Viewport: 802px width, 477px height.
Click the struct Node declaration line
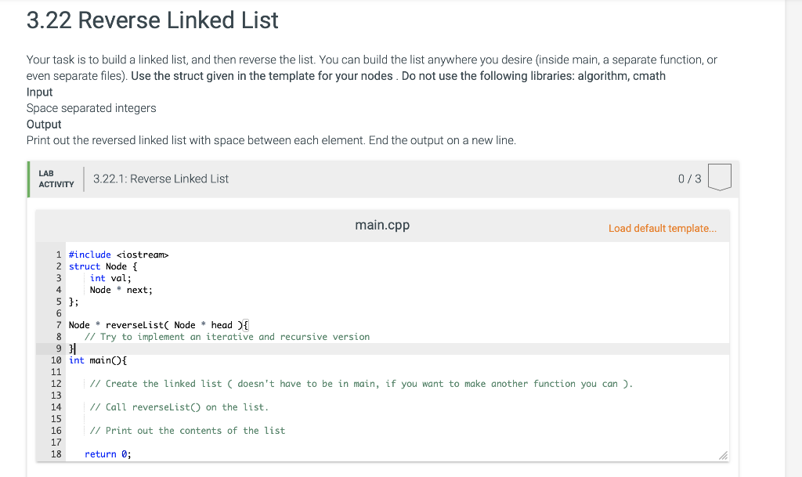point(103,266)
